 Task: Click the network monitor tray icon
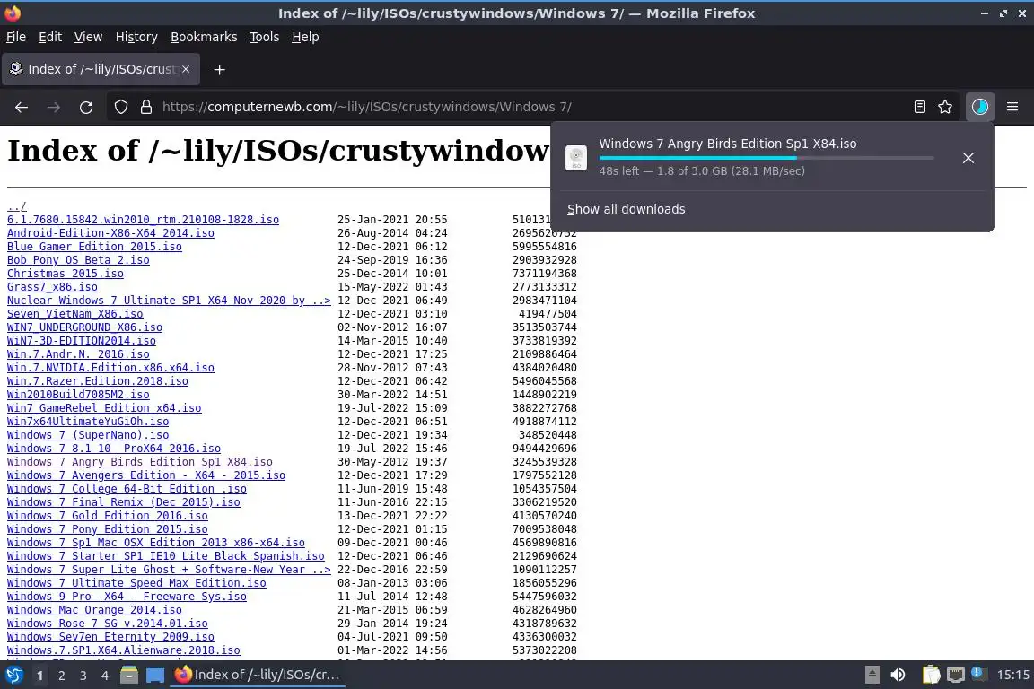point(956,675)
